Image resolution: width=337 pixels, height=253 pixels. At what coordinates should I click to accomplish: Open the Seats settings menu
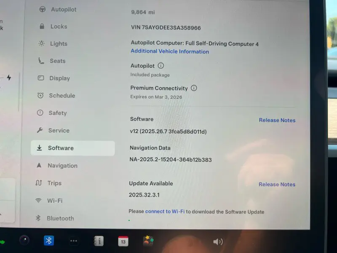click(x=52, y=61)
